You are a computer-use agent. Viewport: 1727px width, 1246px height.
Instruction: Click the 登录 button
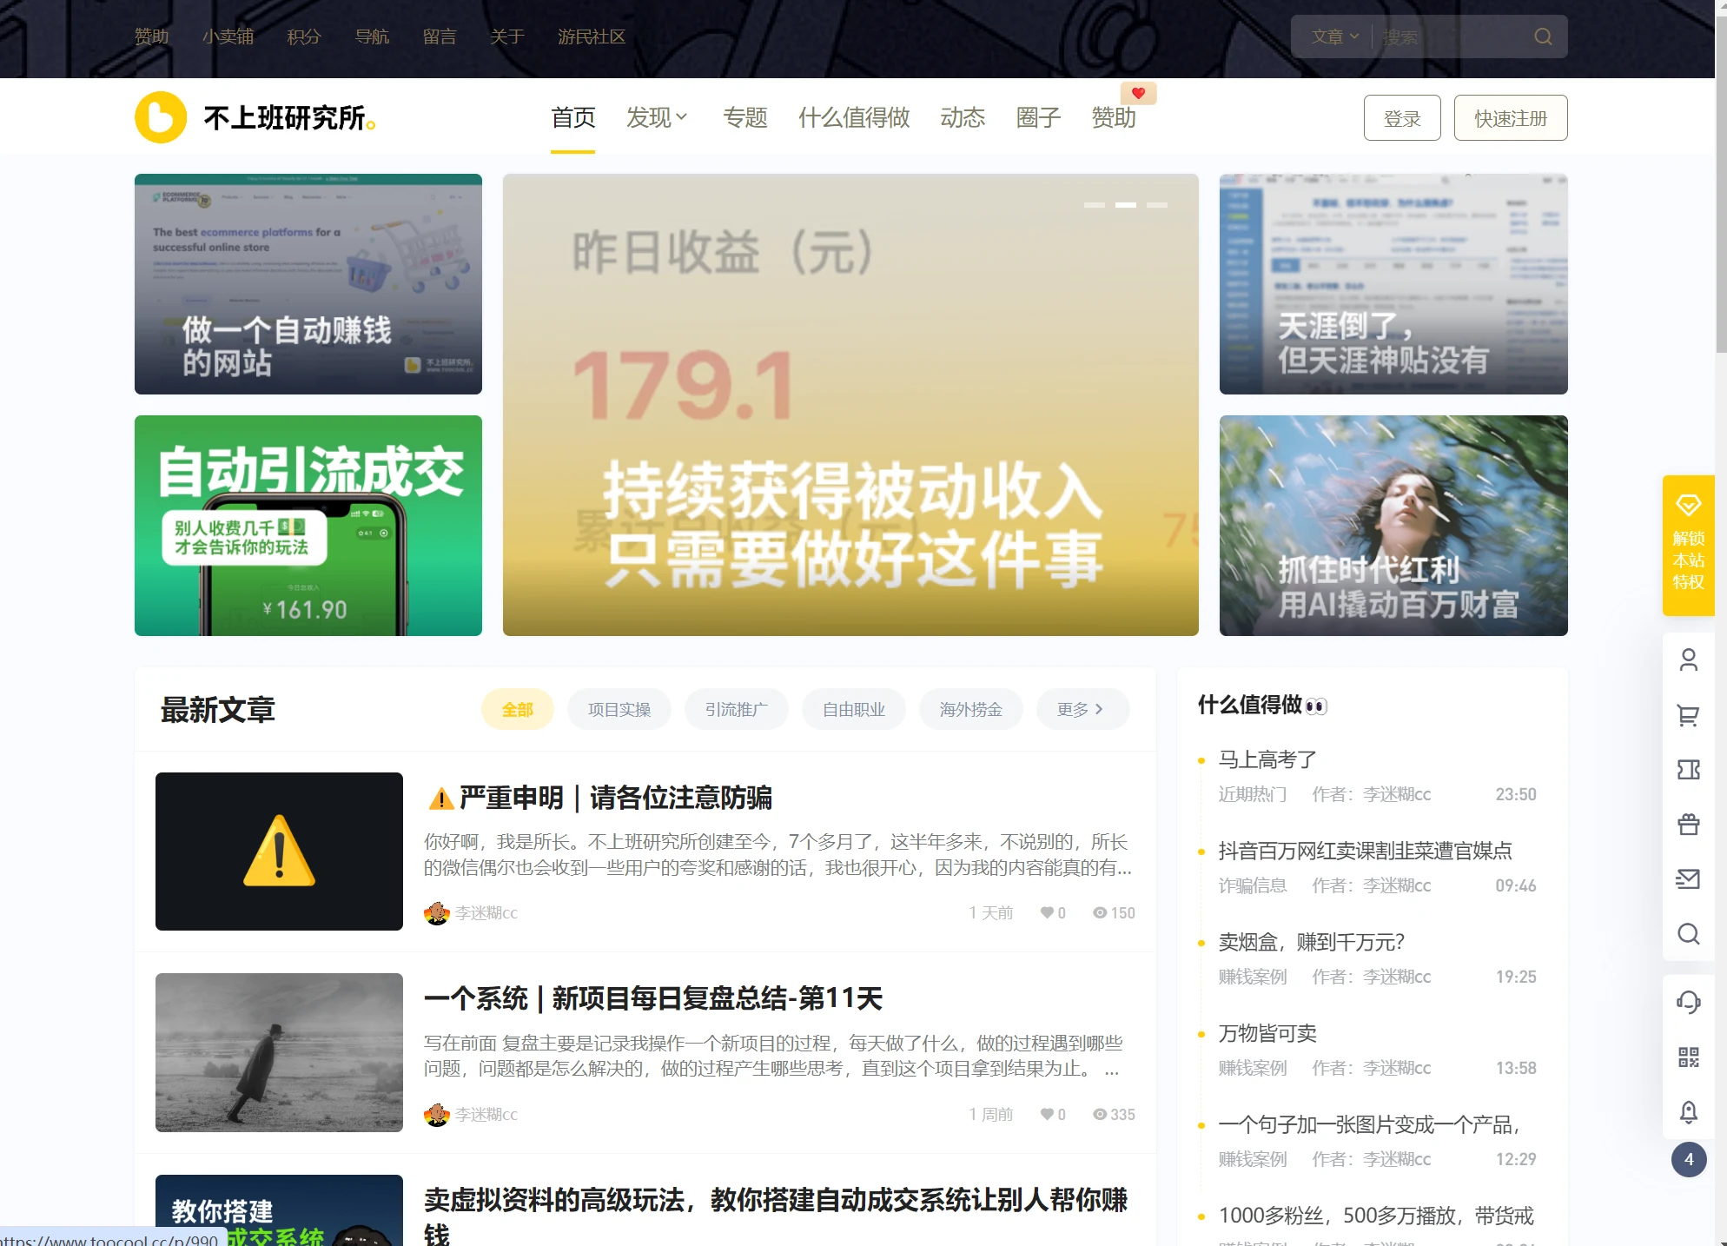pyautogui.click(x=1402, y=117)
